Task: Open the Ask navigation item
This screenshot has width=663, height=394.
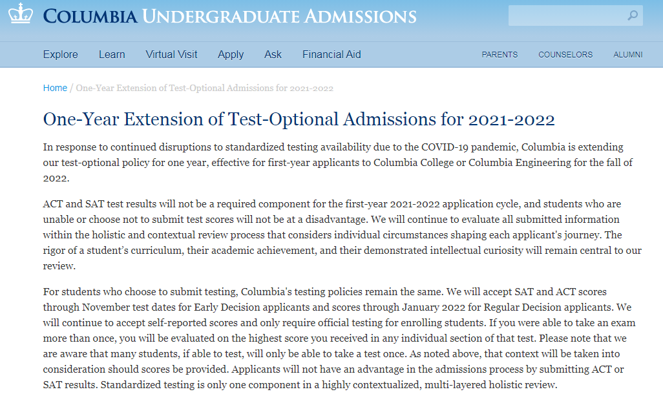Action: tap(273, 54)
